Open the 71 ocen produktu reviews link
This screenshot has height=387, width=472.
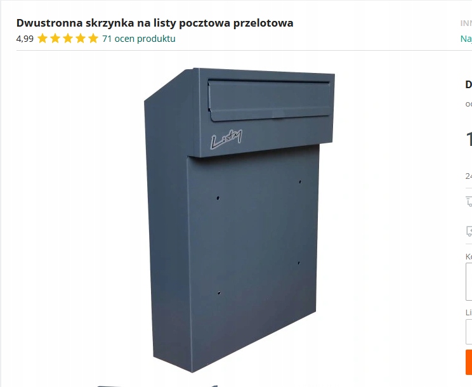[x=139, y=39]
